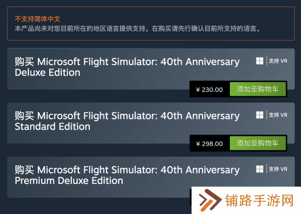Open the Premium Deluxe Edition purchase title

click(x=127, y=175)
